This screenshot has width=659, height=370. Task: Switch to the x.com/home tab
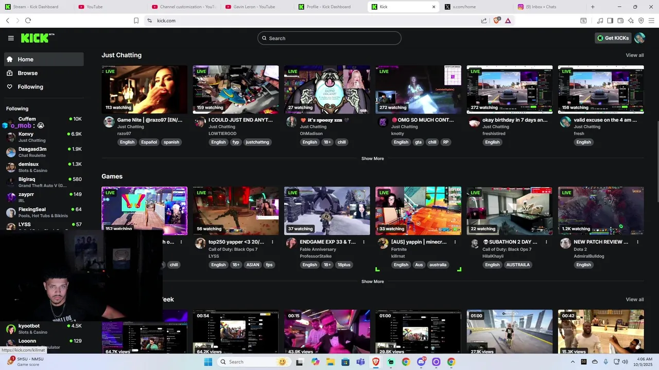476,7
